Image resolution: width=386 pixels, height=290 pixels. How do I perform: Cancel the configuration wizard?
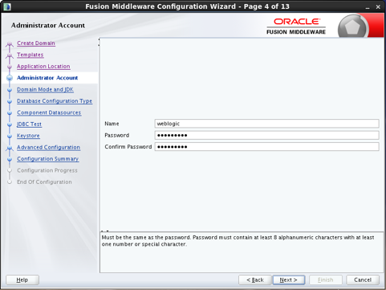point(363,280)
